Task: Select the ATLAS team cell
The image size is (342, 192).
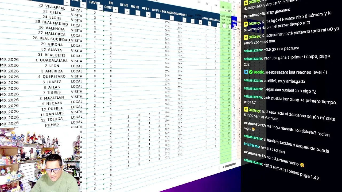Action: [x=54, y=87]
